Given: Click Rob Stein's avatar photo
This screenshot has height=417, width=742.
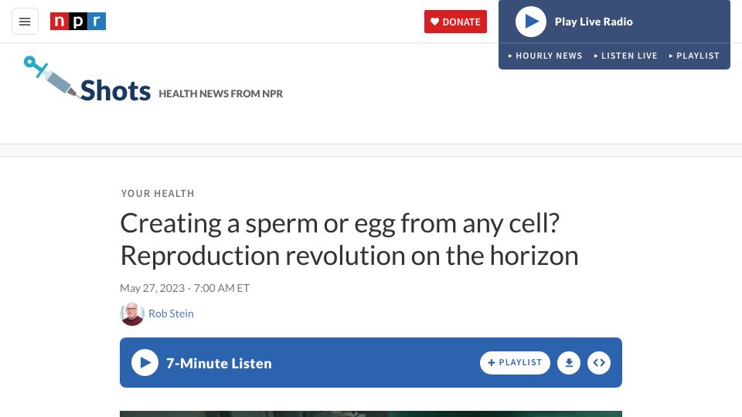Looking at the screenshot, I should (132, 314).
